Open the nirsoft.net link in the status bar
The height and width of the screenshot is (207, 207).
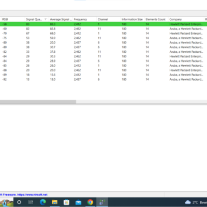32,195
